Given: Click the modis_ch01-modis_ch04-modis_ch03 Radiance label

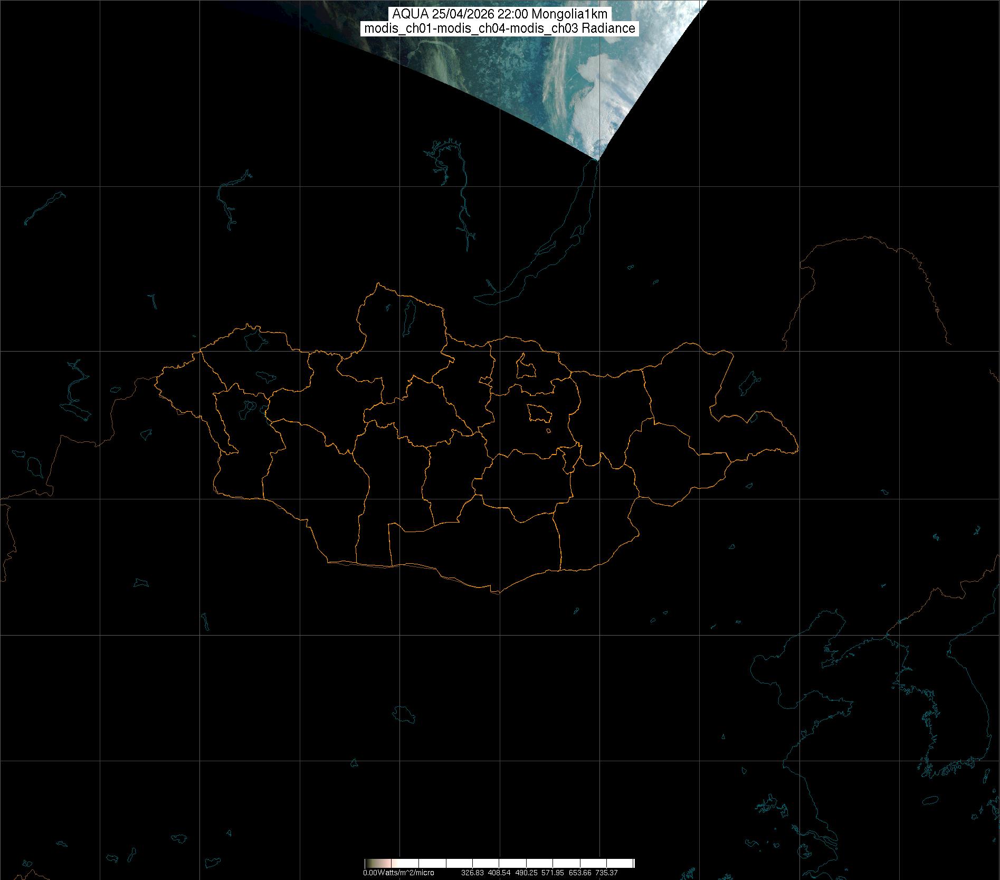Looking at the screenshot, I should click(499, 29).
